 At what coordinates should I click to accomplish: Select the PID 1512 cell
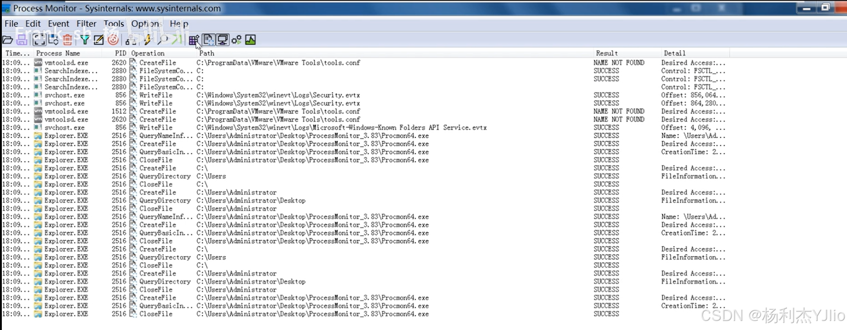119,111
